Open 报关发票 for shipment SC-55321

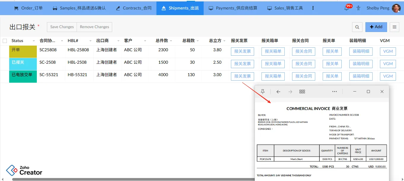tap(242, 76)
